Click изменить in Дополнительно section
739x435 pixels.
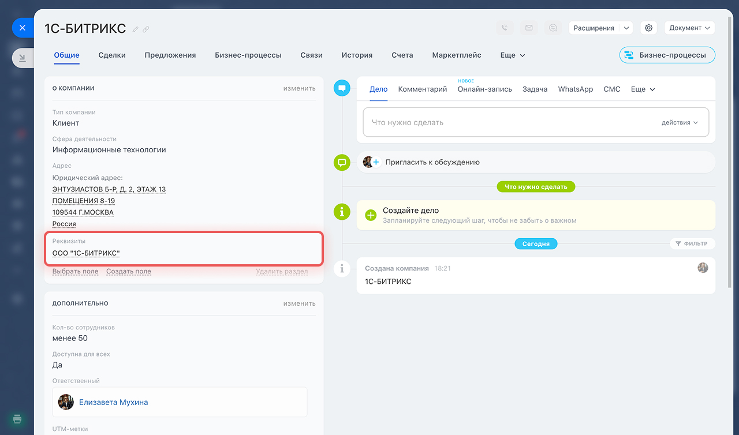[x=299, y=303]
